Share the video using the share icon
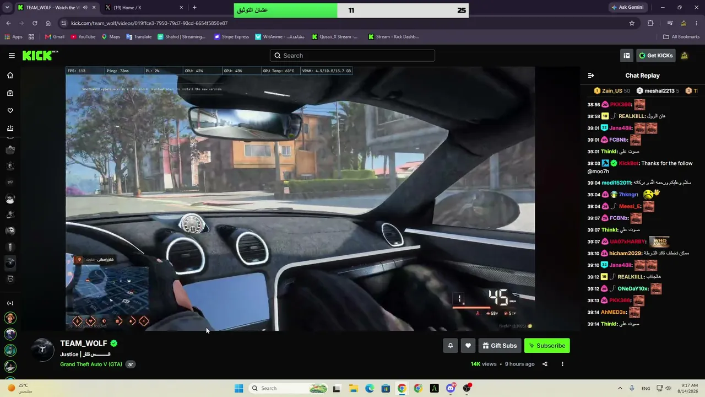Screen dimensions: 705x397 [x=545, y=364]
